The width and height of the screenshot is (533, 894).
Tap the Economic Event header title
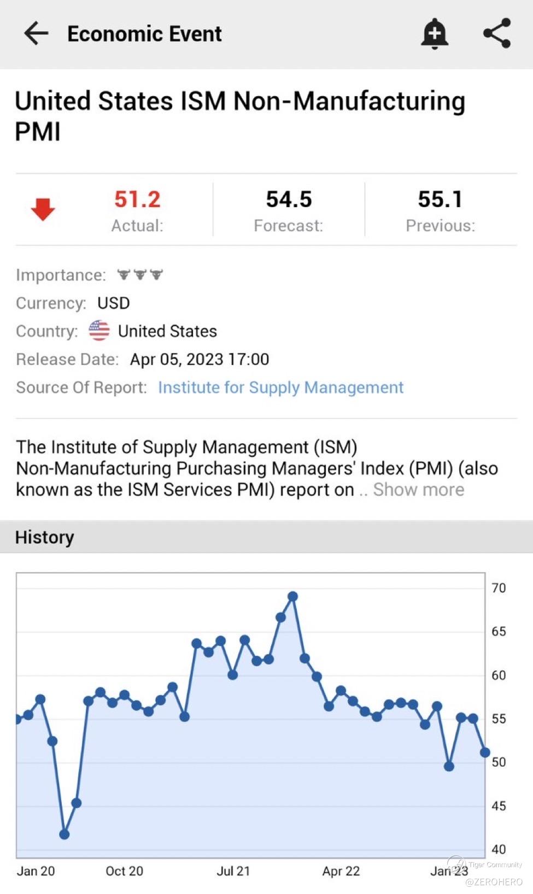pyautogui.click(x=144, y=34)
